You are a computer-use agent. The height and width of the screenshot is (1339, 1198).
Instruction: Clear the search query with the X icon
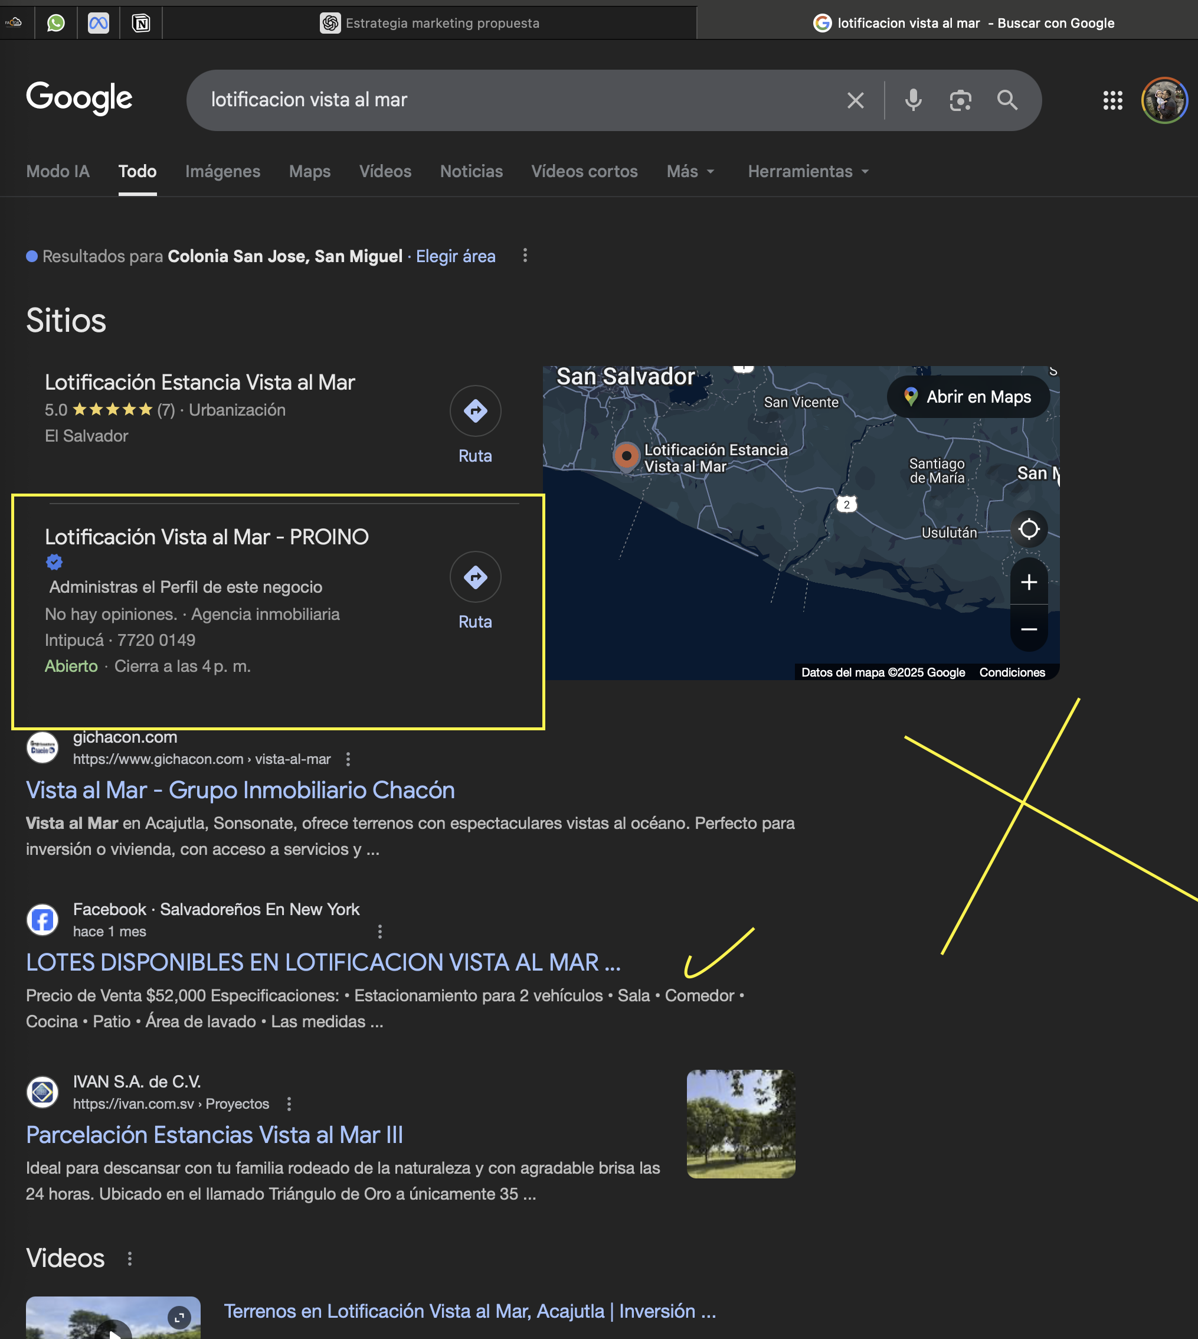(x=855, y=100)
